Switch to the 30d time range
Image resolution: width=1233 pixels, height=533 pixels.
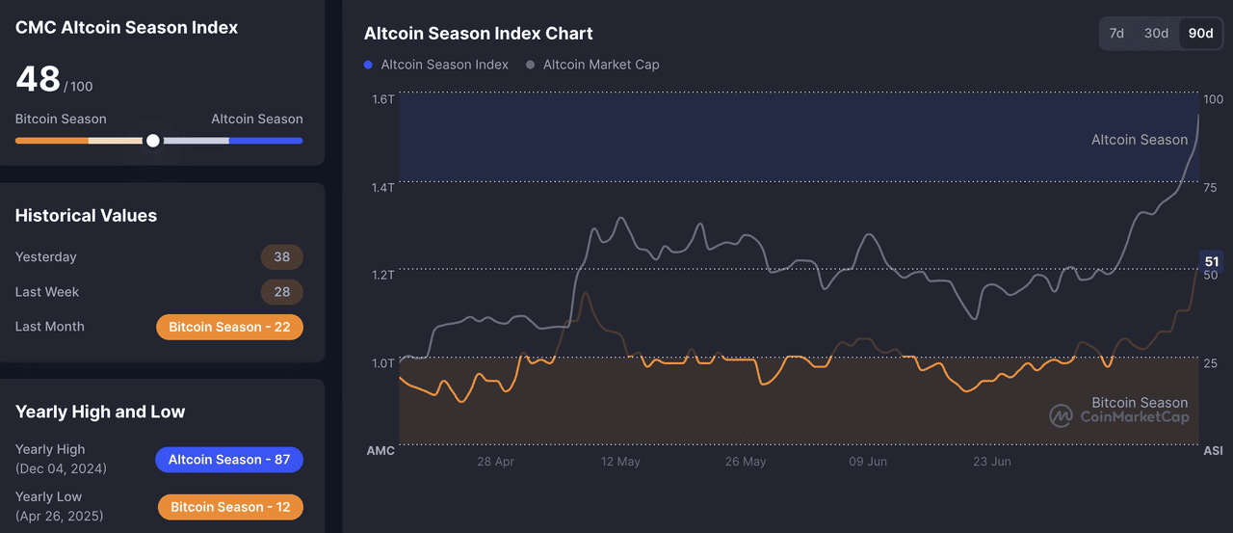point(1156,33)
